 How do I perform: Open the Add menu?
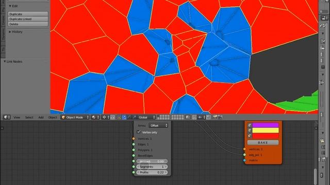[x=41, y=118]
